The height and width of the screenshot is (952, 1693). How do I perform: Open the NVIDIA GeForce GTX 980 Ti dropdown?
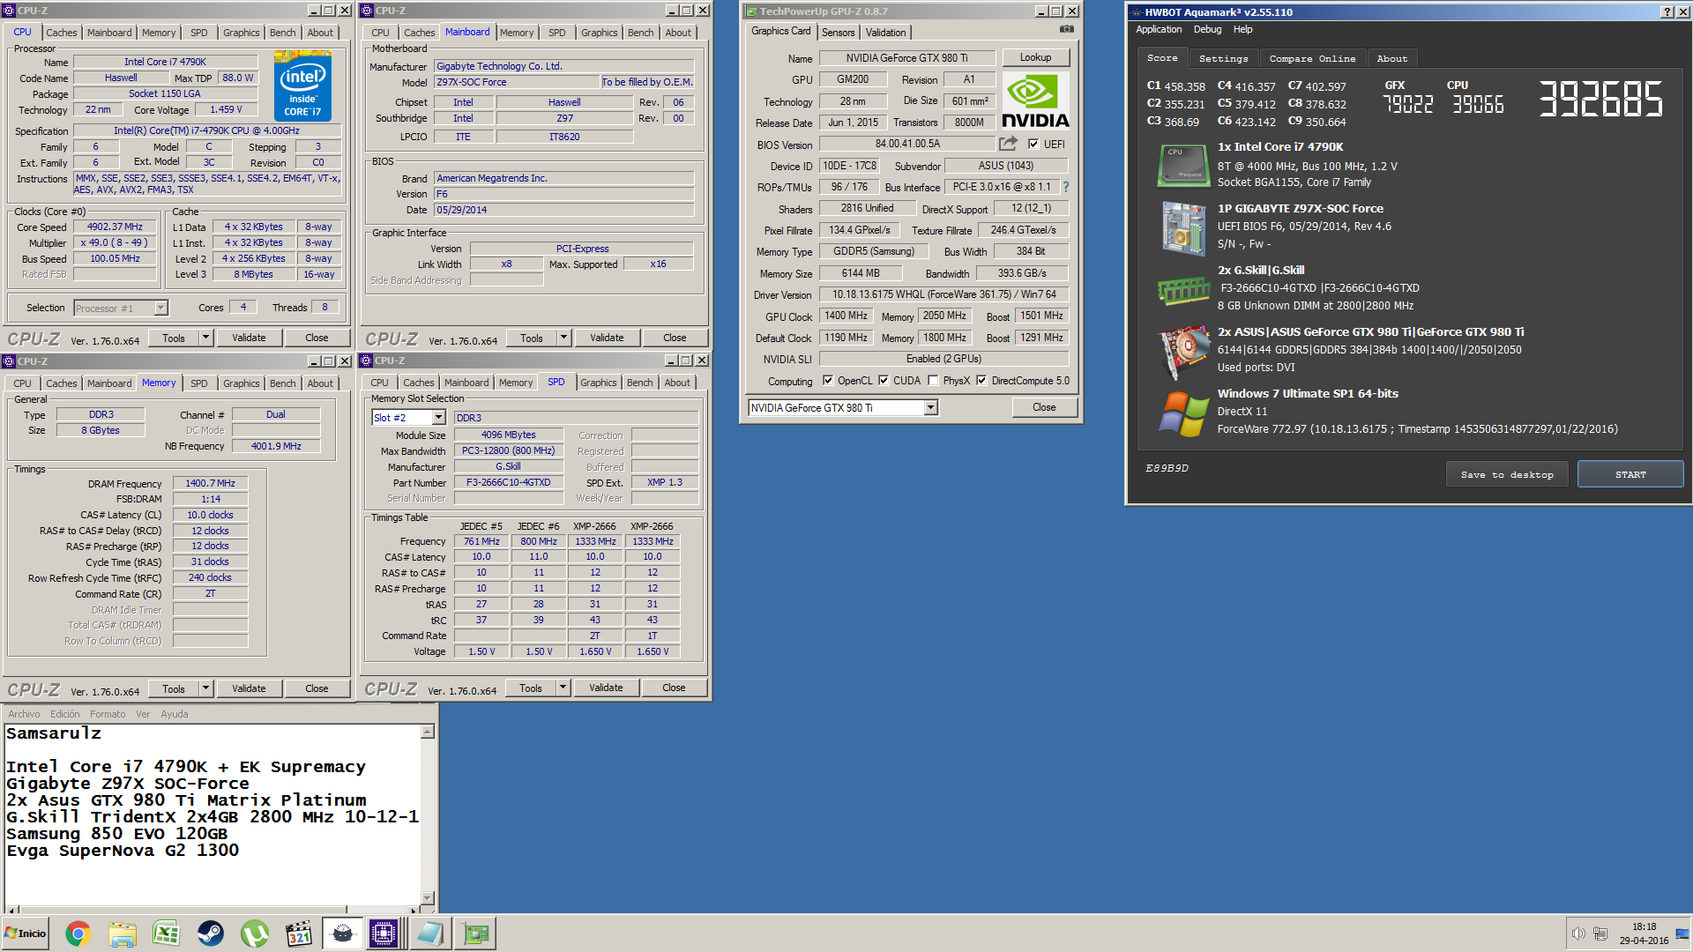coord(930,407)
